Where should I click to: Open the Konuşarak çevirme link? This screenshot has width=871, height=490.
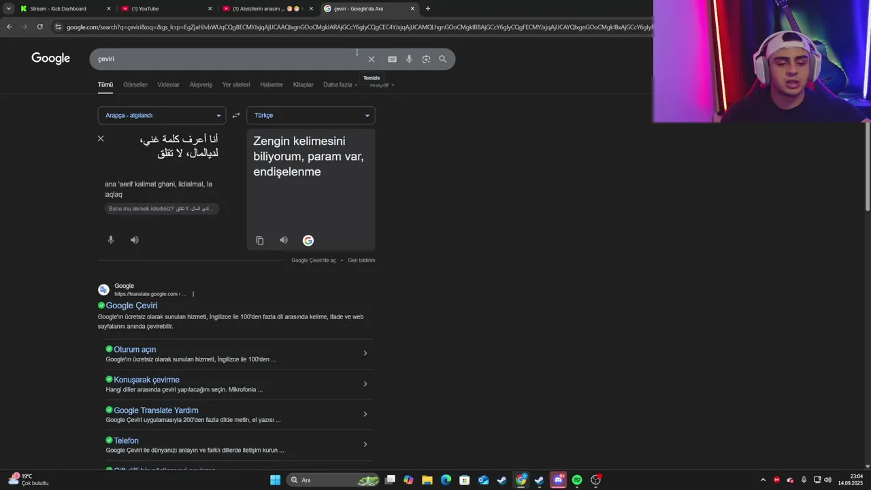point(146,380)
